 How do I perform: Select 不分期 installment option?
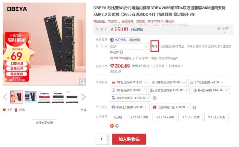pos(117,117)
